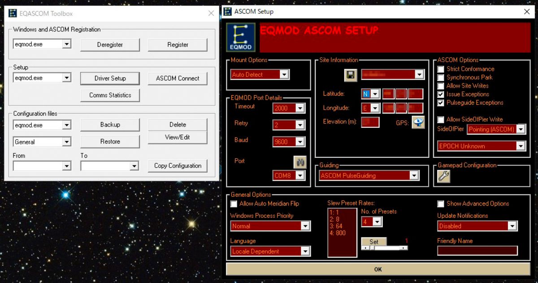Click the Friendly Name input field
Viewport: 538px width, 283px height.
(477, 250)
